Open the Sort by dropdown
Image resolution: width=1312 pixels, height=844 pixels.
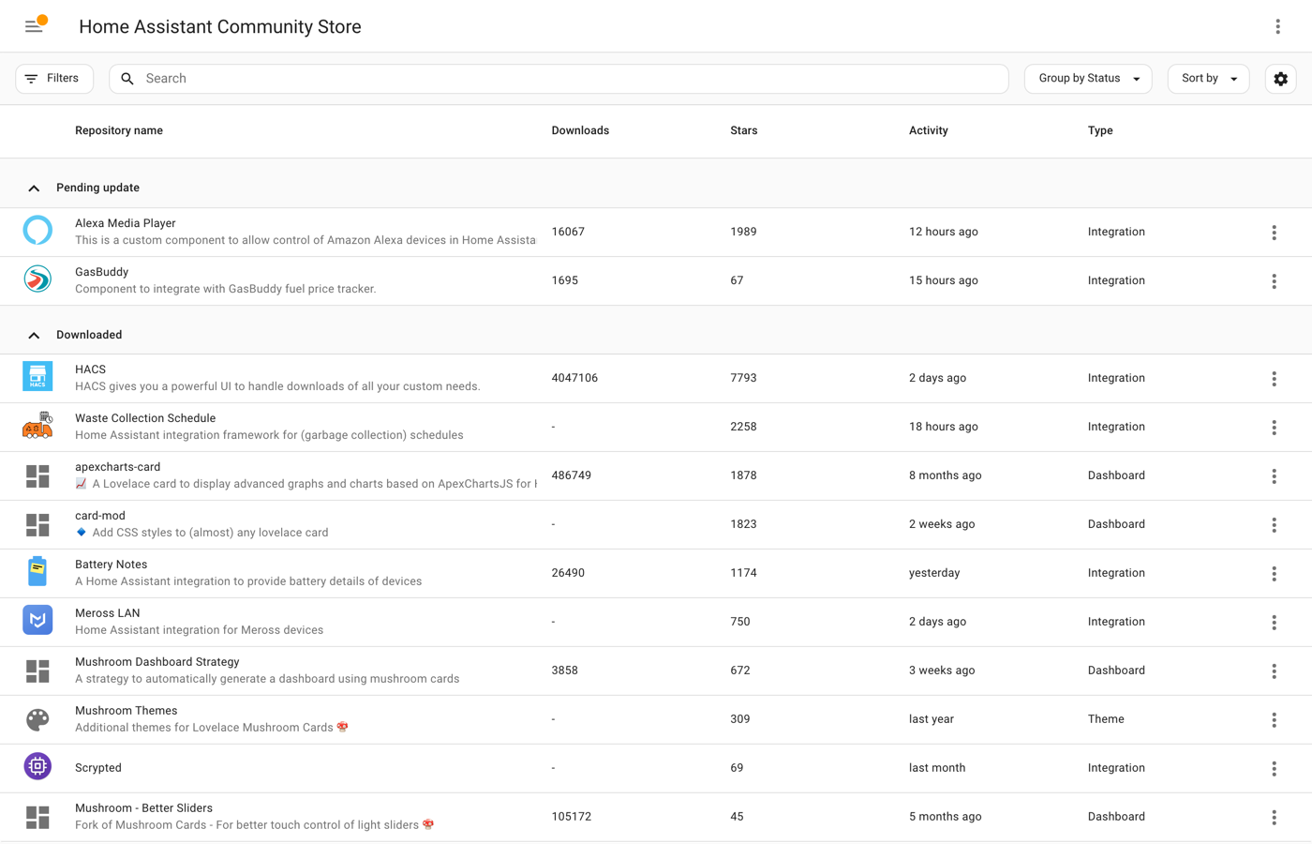click(1209, 79)
